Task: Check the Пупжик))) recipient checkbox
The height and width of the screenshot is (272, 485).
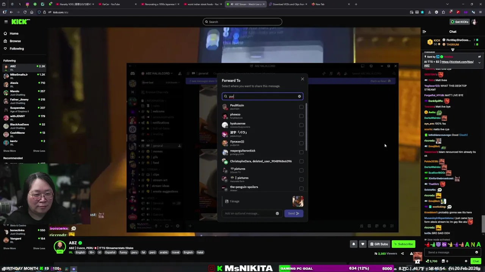Action: coord(301,143)
